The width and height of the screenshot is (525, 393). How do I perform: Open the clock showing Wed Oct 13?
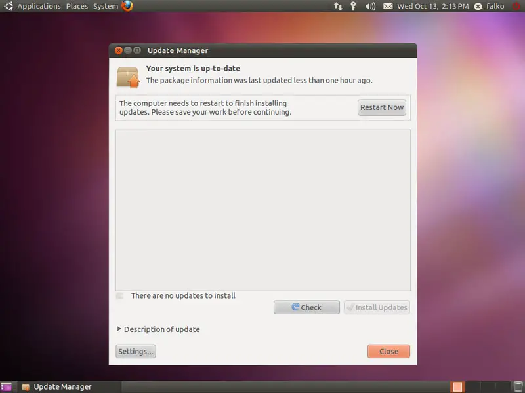pos(433,6)
